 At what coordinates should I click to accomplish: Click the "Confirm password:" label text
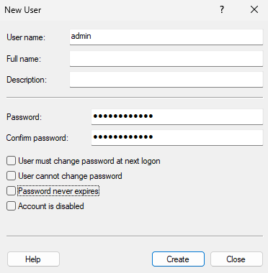click(37, 138)
